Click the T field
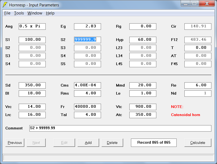217x164 pixels. pyautogui.click(x=198, y=48)
